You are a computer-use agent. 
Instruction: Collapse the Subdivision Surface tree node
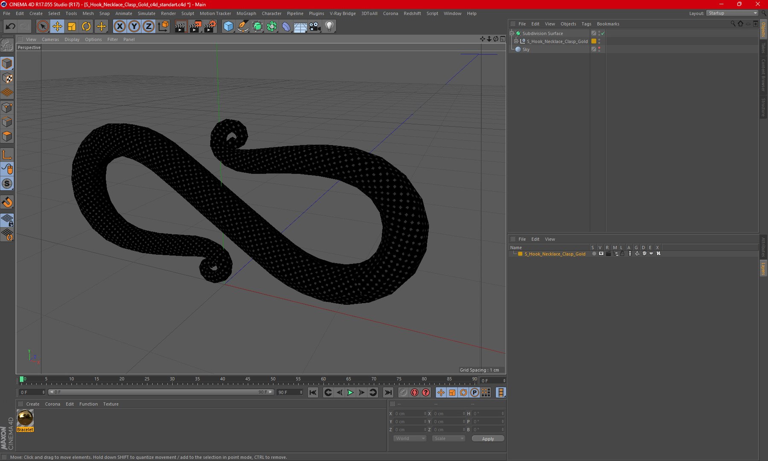pyautogui.click(x=512, y=33)
